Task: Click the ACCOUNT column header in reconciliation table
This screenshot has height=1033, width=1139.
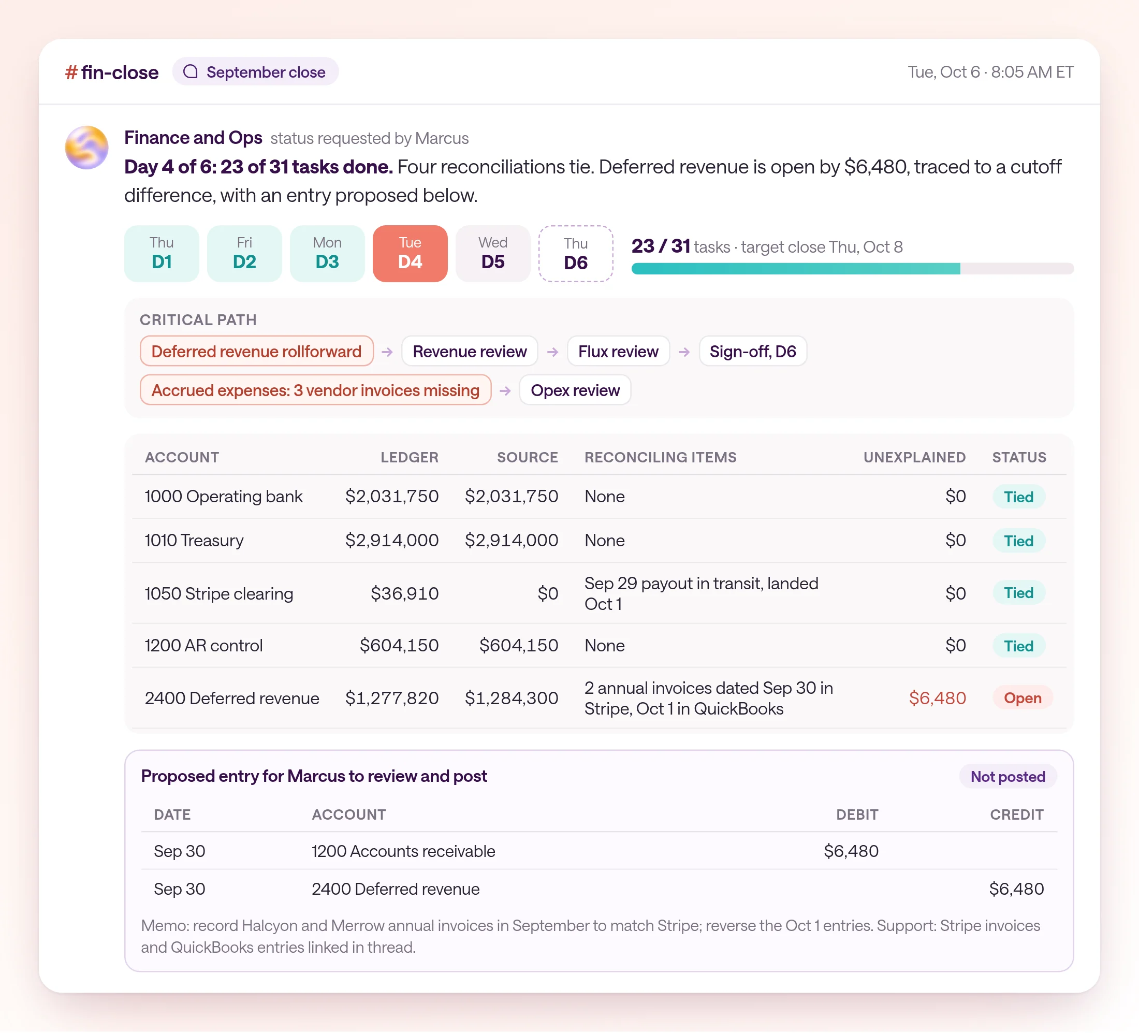Action: coord(182,457)
